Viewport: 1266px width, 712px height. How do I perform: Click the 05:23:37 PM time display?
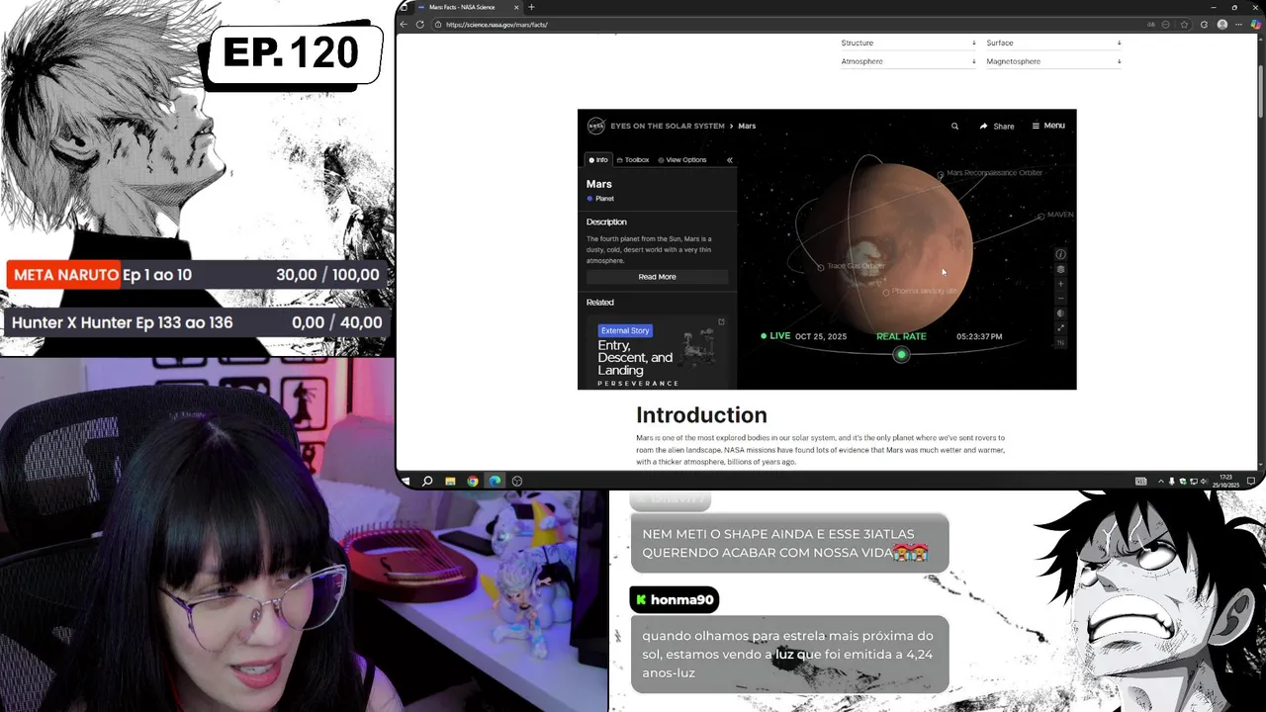click(979, 336)
